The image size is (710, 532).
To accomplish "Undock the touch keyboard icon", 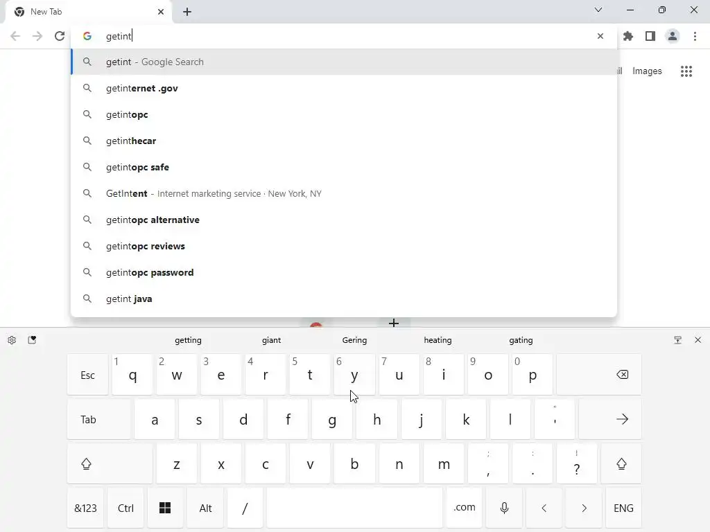I will [x=678, y=340].
